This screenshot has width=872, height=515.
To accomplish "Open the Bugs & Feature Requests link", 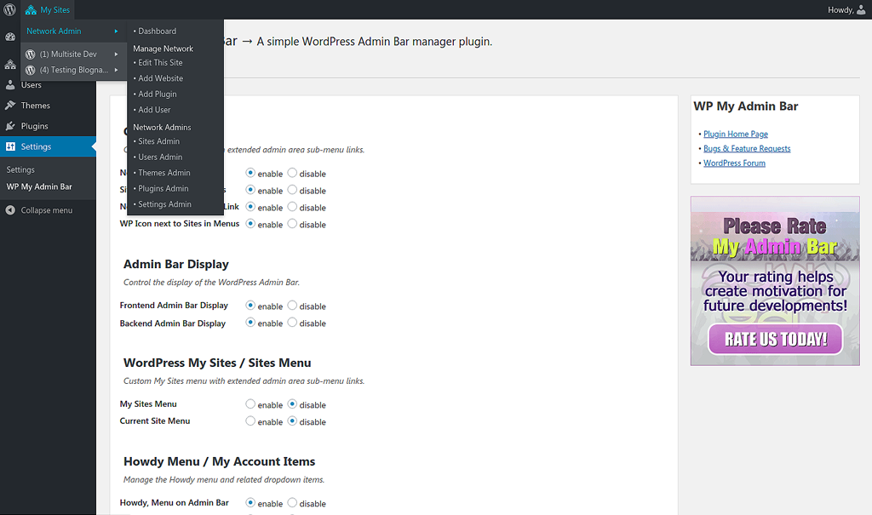I will pyautogui.click(x=747, y=148).
